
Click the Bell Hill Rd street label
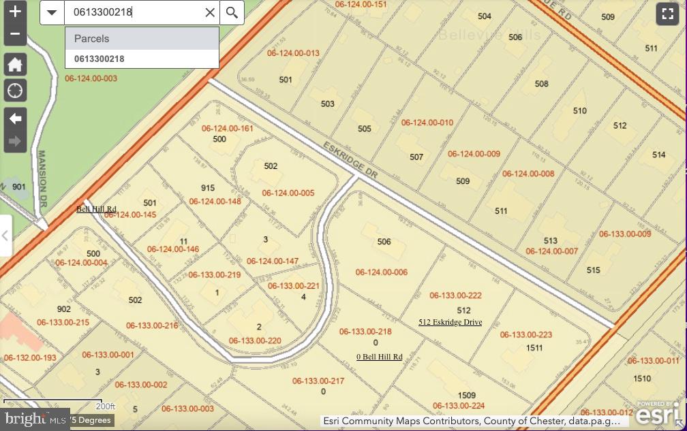pyautogui.click(x=96, y=209)
